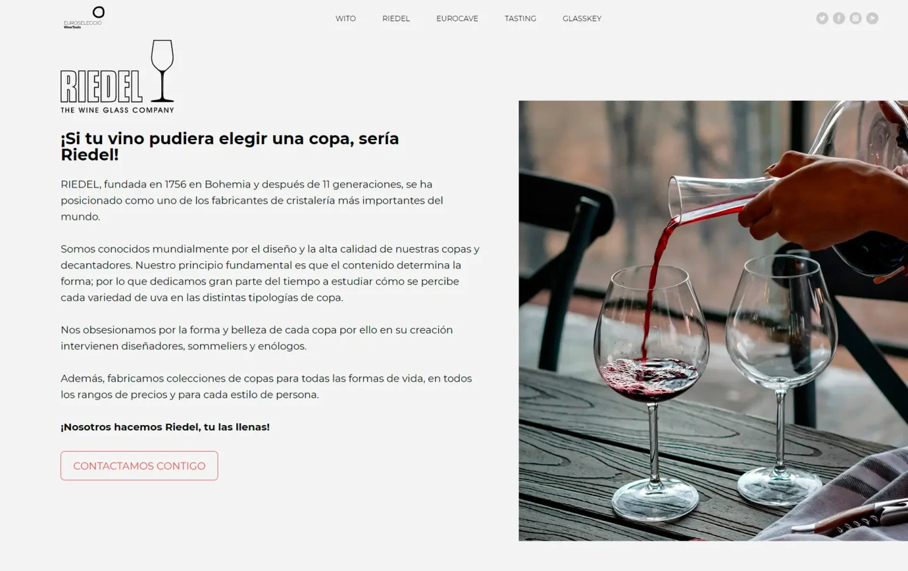Select RIEDEL in the top navigation

tap(396, 18)
